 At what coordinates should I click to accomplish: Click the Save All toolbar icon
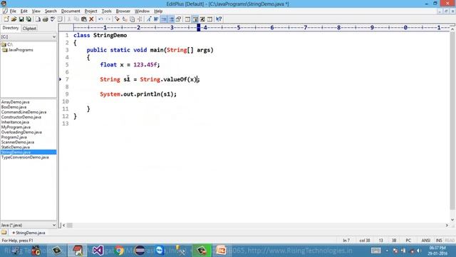pos(28,19)
